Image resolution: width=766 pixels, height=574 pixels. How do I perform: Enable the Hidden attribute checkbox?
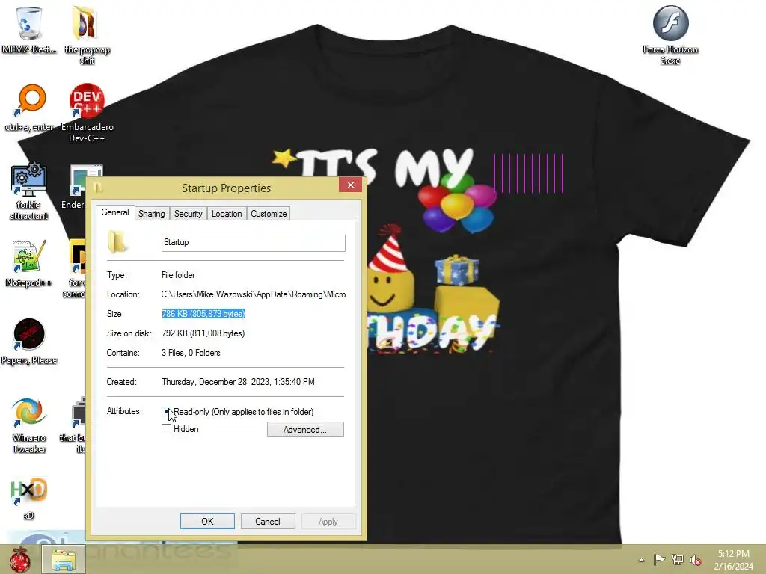[x=166, y=429]
